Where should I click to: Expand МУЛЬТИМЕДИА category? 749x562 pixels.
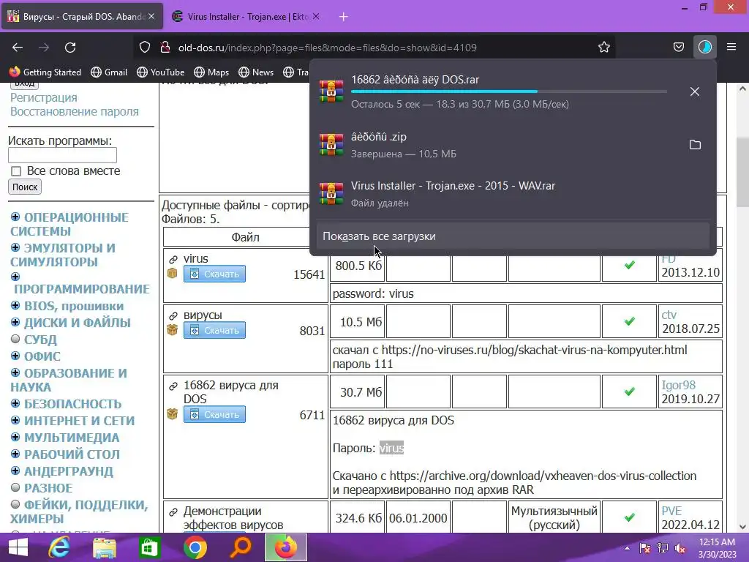click(15, 437)
